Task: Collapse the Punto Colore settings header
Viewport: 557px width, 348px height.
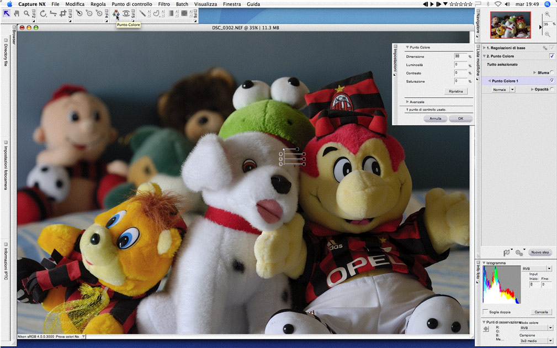Action: (407, 48)
